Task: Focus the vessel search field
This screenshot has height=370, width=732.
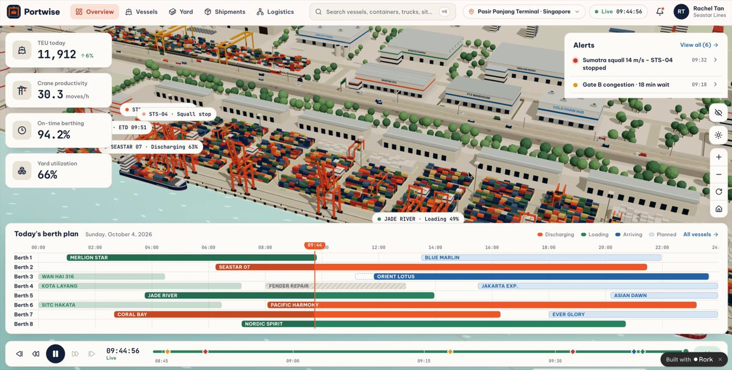Action: pos(382,12)
